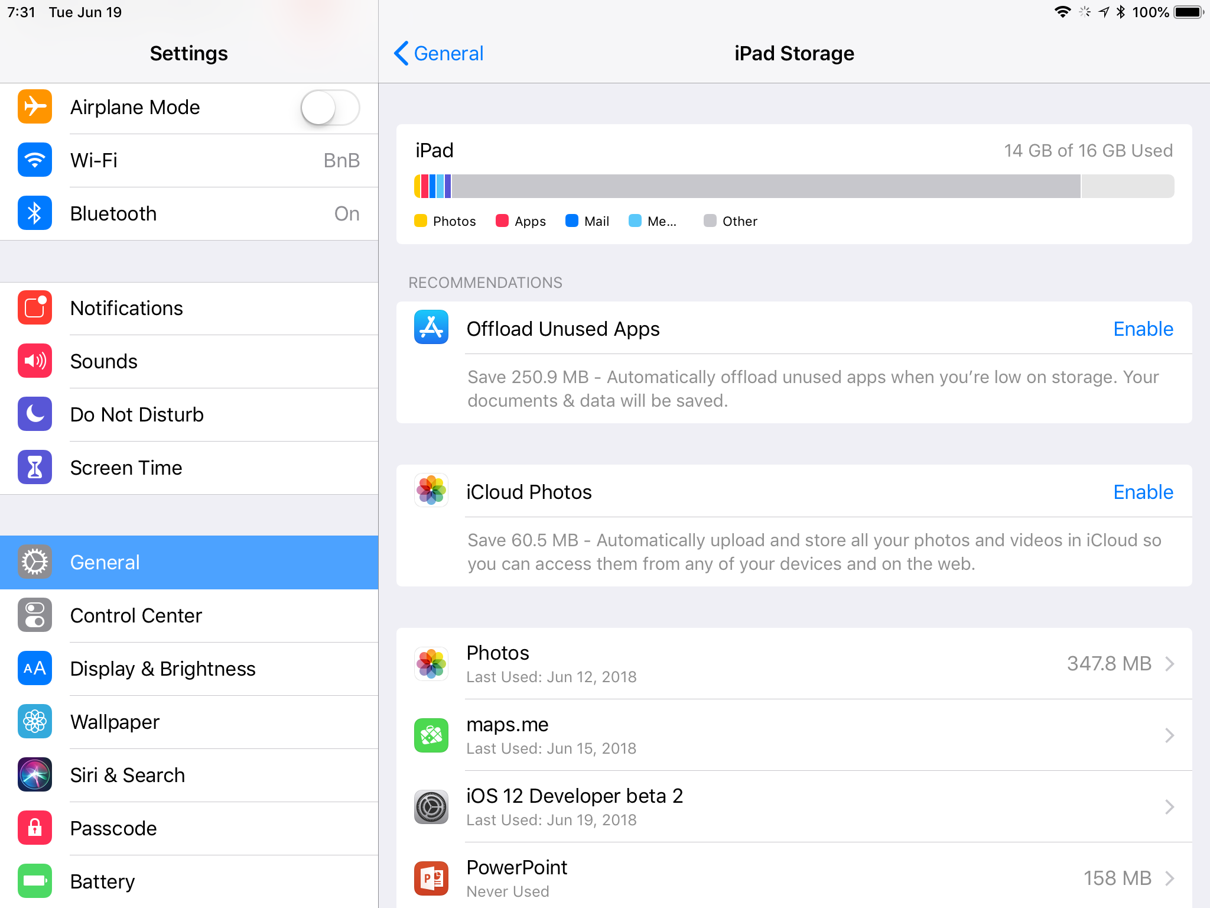Tap the battery indicator in status bar

point(1188,12)
